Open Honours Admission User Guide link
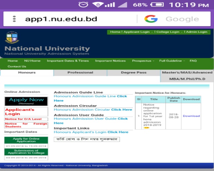The image size is (214, 171). click(91, 121)
